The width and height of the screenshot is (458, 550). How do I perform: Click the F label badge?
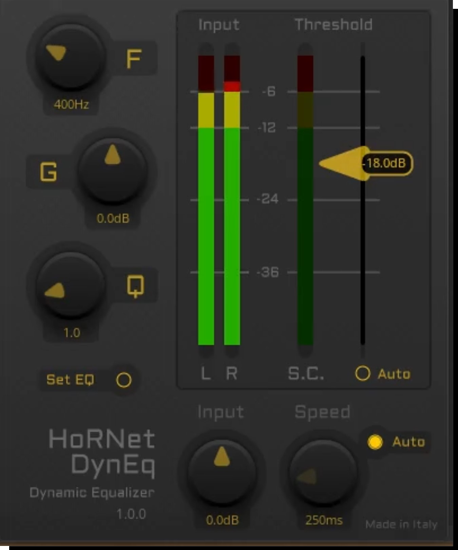click(134, 58)
